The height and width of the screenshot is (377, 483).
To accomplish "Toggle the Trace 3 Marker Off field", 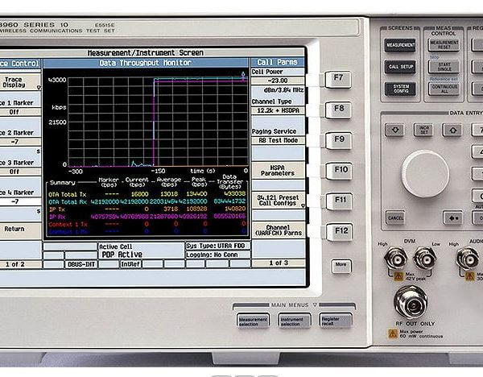I will tap(20, 172).
